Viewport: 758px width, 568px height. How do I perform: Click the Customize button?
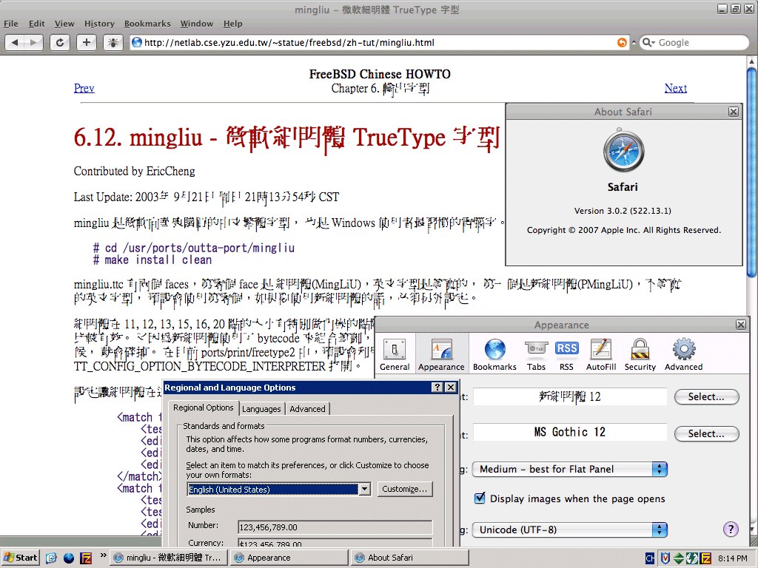[x=405, y=489]
